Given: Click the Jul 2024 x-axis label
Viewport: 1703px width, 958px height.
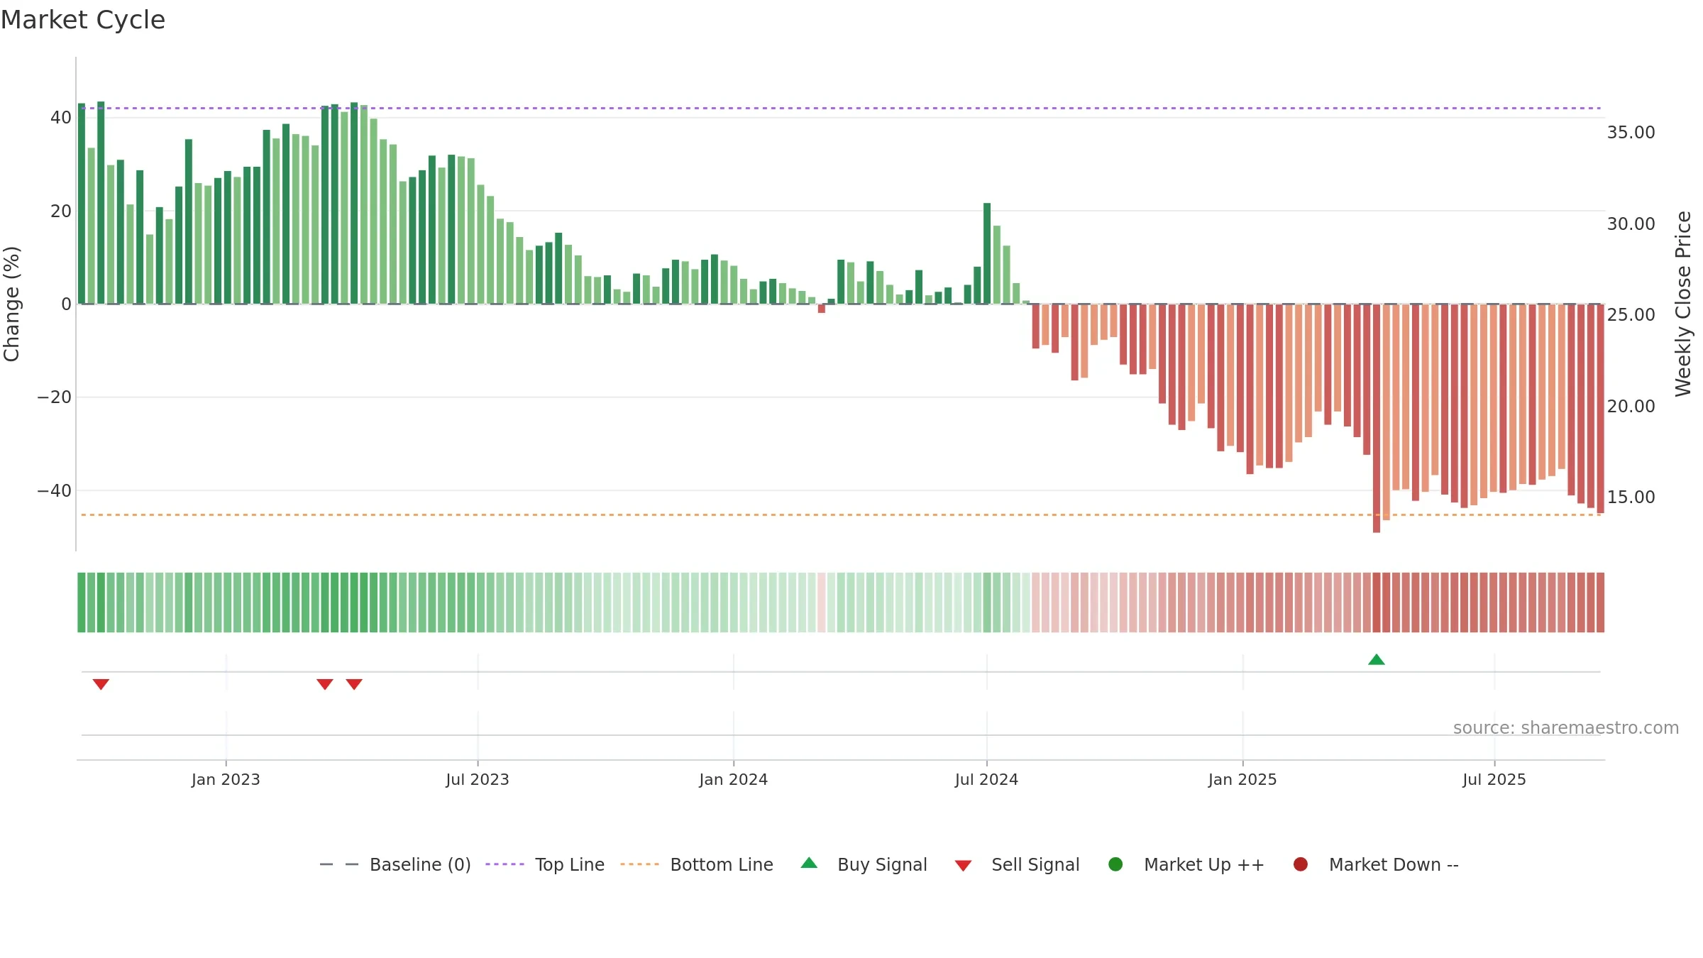Looking at the screenshot, I should (x=986, y=780).
